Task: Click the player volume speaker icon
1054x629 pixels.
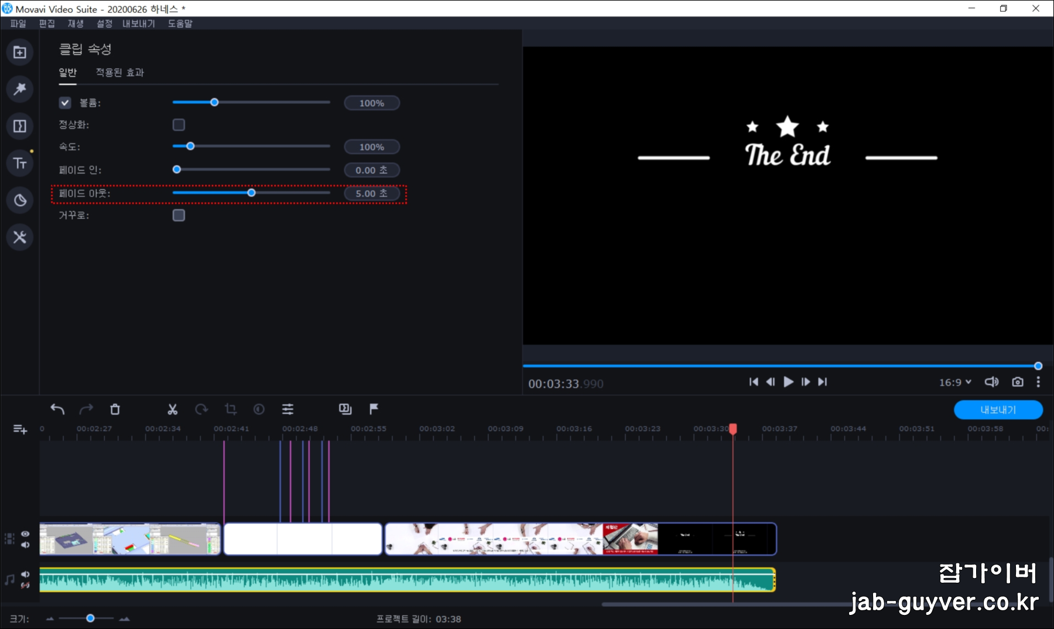Action: 991,382
